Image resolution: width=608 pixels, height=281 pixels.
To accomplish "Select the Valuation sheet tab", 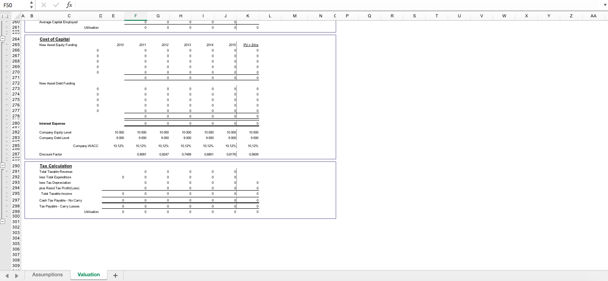I will (x=88, y=275).
